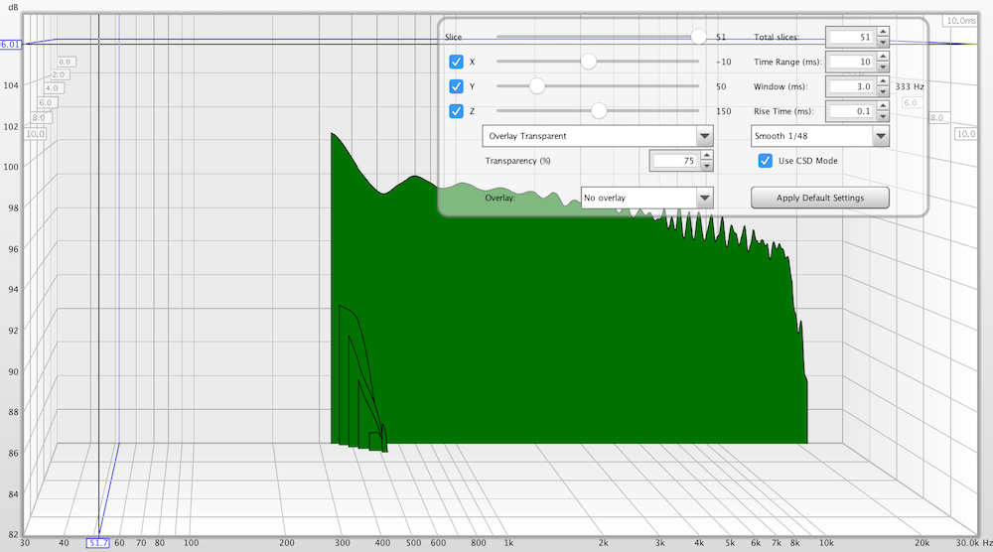Decrease Total slices with down arrow

click(883, 43)
